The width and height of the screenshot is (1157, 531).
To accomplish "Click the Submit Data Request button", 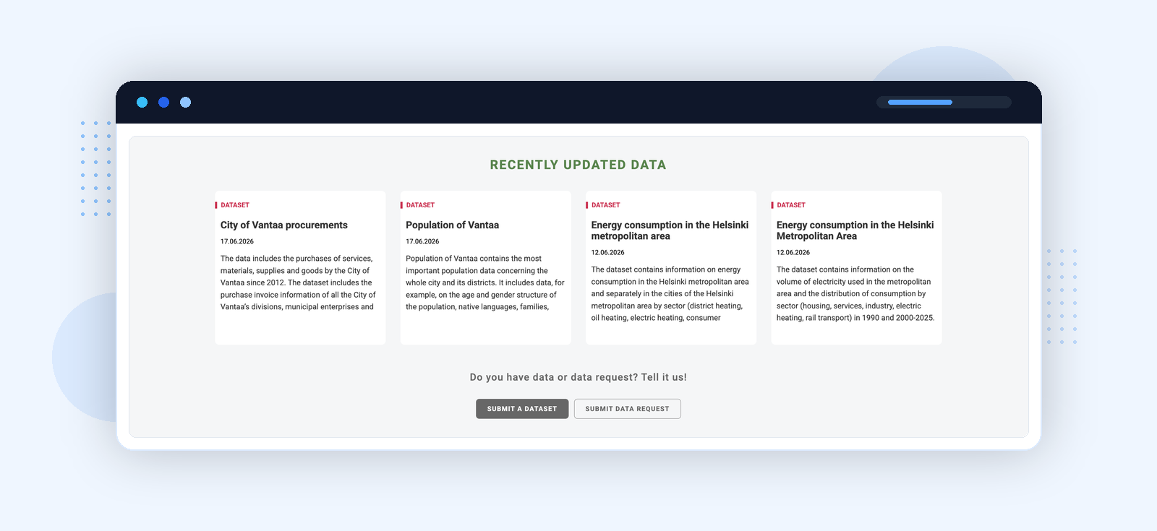I will [627, 409].
